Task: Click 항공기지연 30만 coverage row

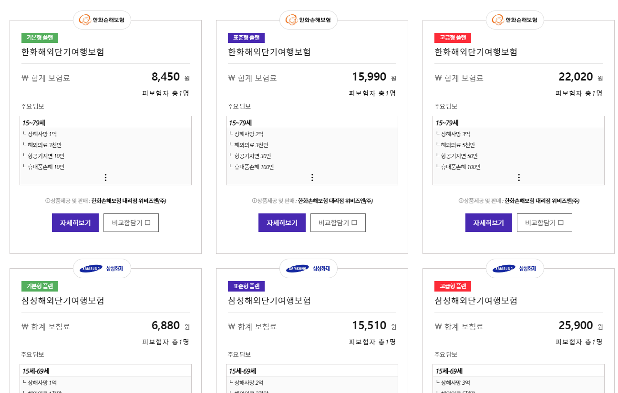Action: (x=250, y=156)
